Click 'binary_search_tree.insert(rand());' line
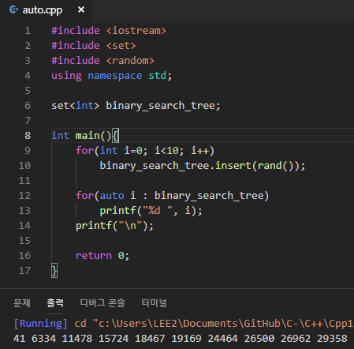Image resolution: width=354 pixels, height=349 pixels. coord(203,166)
